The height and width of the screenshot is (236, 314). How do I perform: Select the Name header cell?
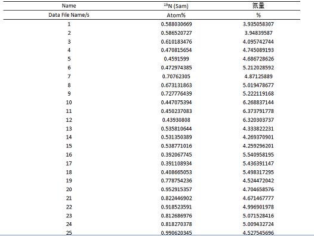69,6
